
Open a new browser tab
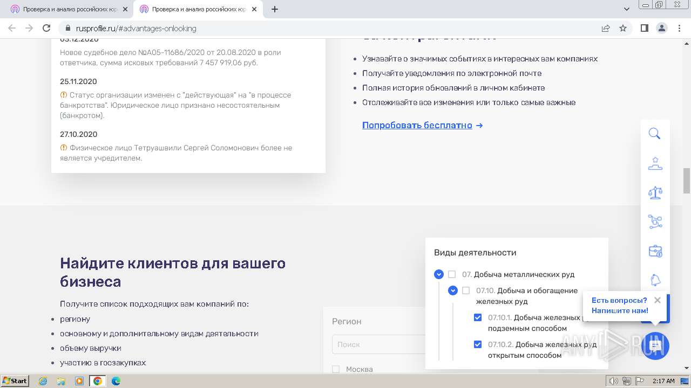(275, 9)
